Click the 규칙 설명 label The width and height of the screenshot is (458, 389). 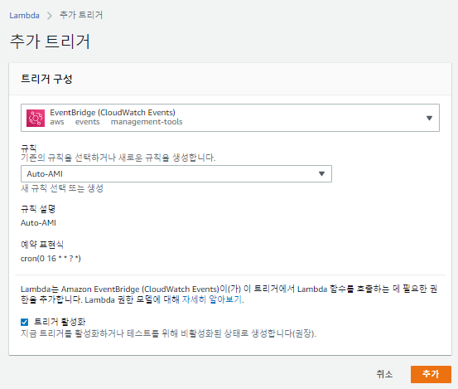pos(38,209)
